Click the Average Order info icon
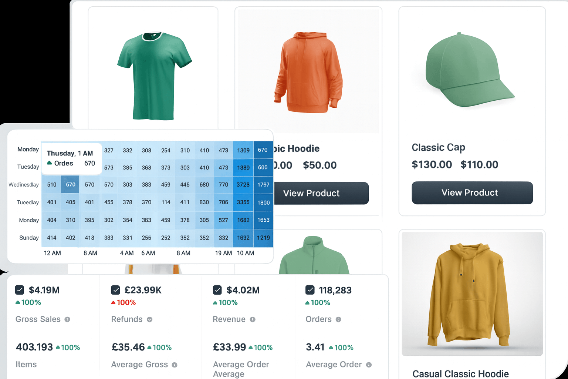The image size is (568, 379). pos(369,365)
